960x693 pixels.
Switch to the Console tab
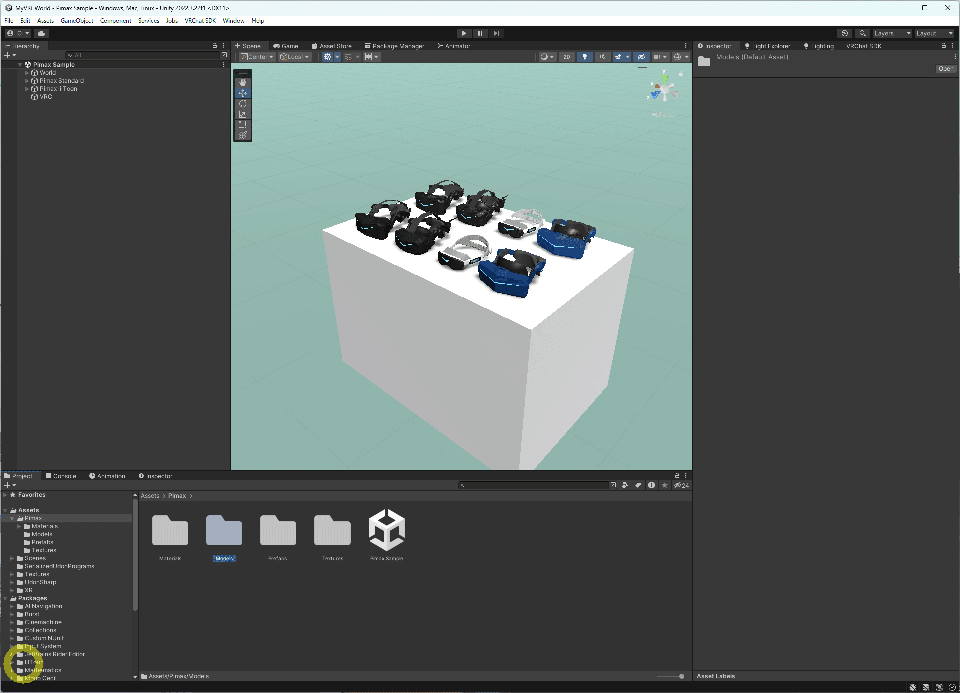(x=61, y=476)
